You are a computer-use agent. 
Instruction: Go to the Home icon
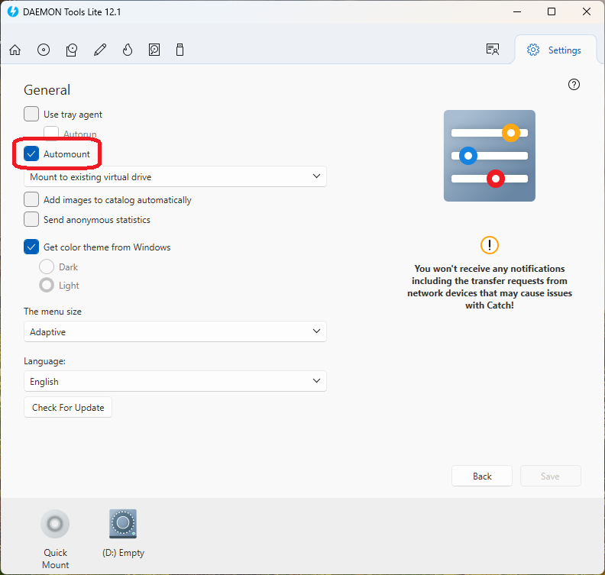pyautogui.click(x=15, y=50)
